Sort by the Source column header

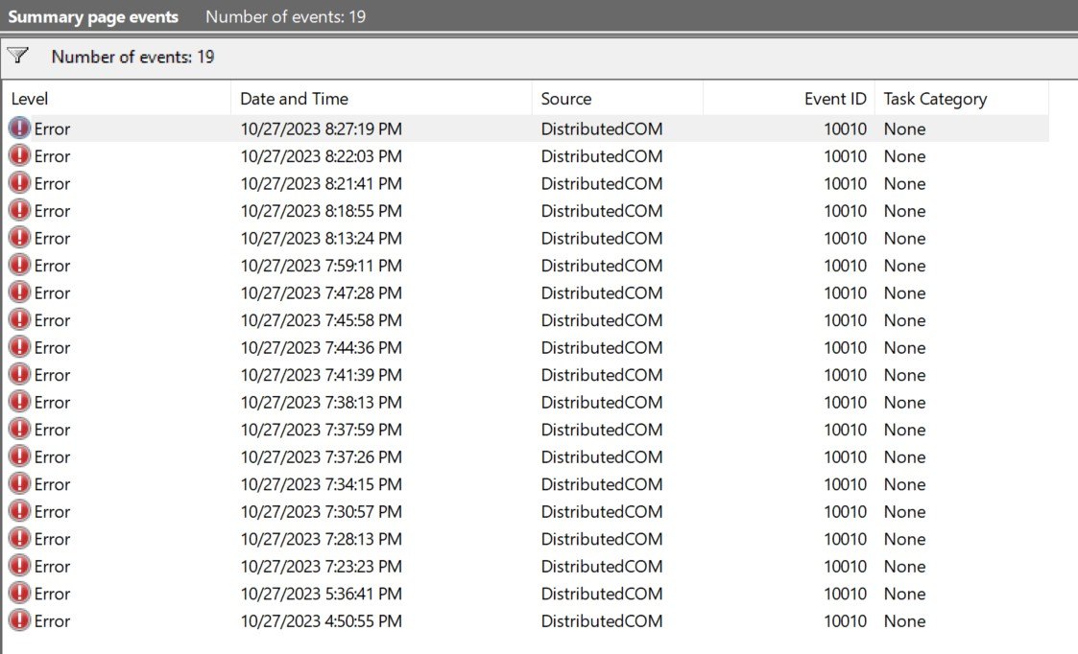click(x=617, y=99)
